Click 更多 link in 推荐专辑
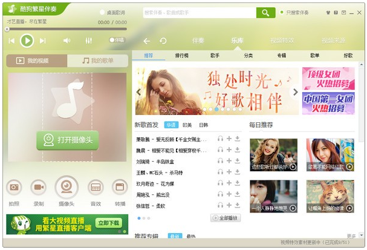 (x=351, y=236)
